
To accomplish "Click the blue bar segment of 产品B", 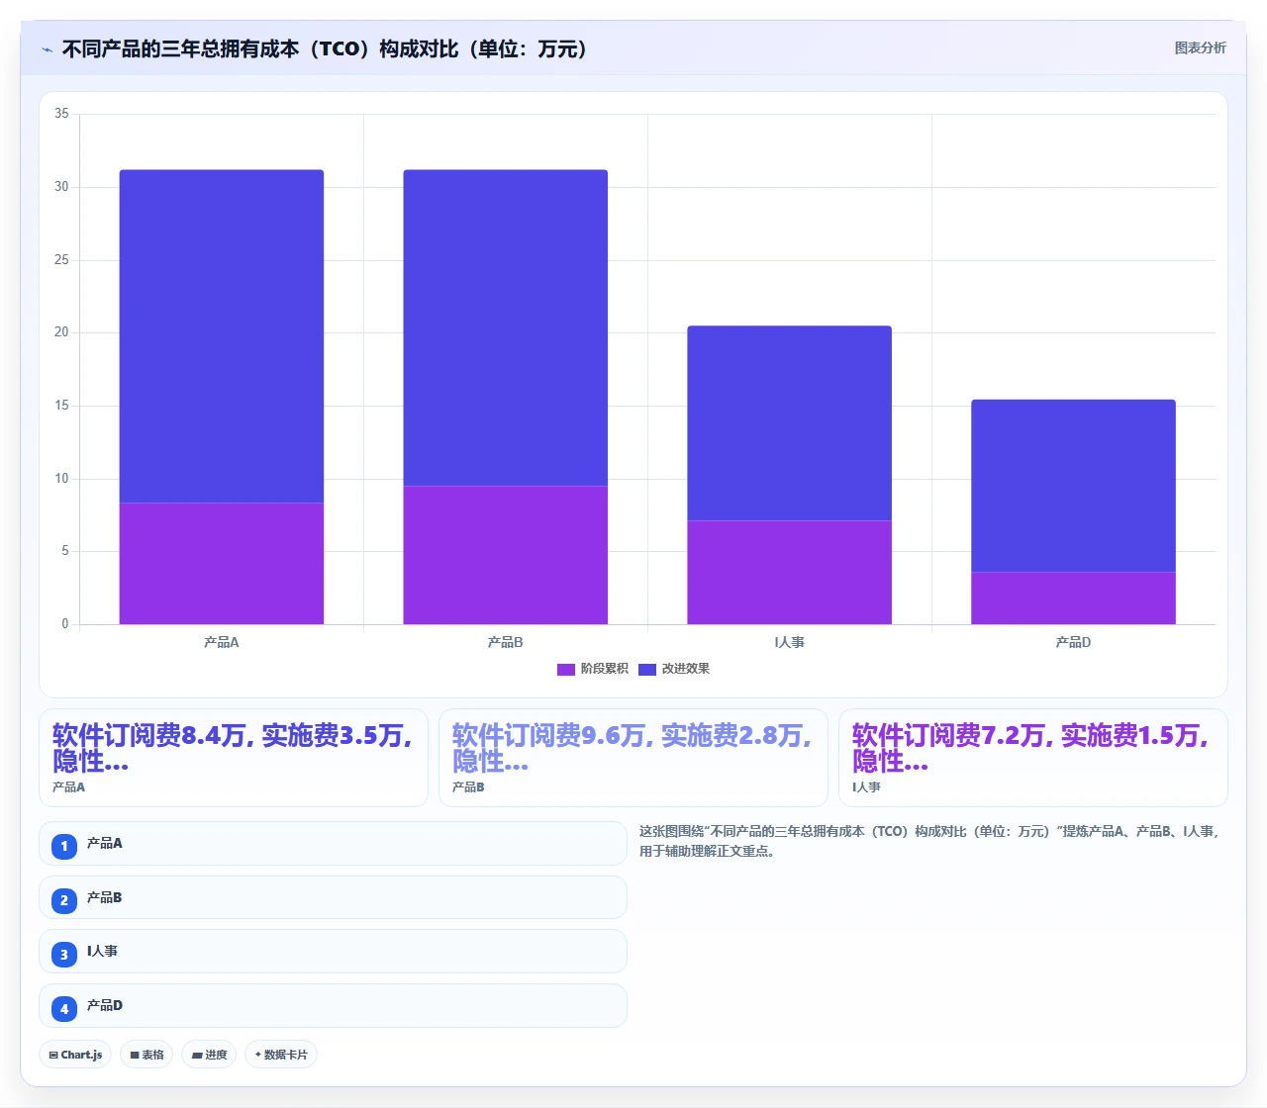I will (506, 327).
